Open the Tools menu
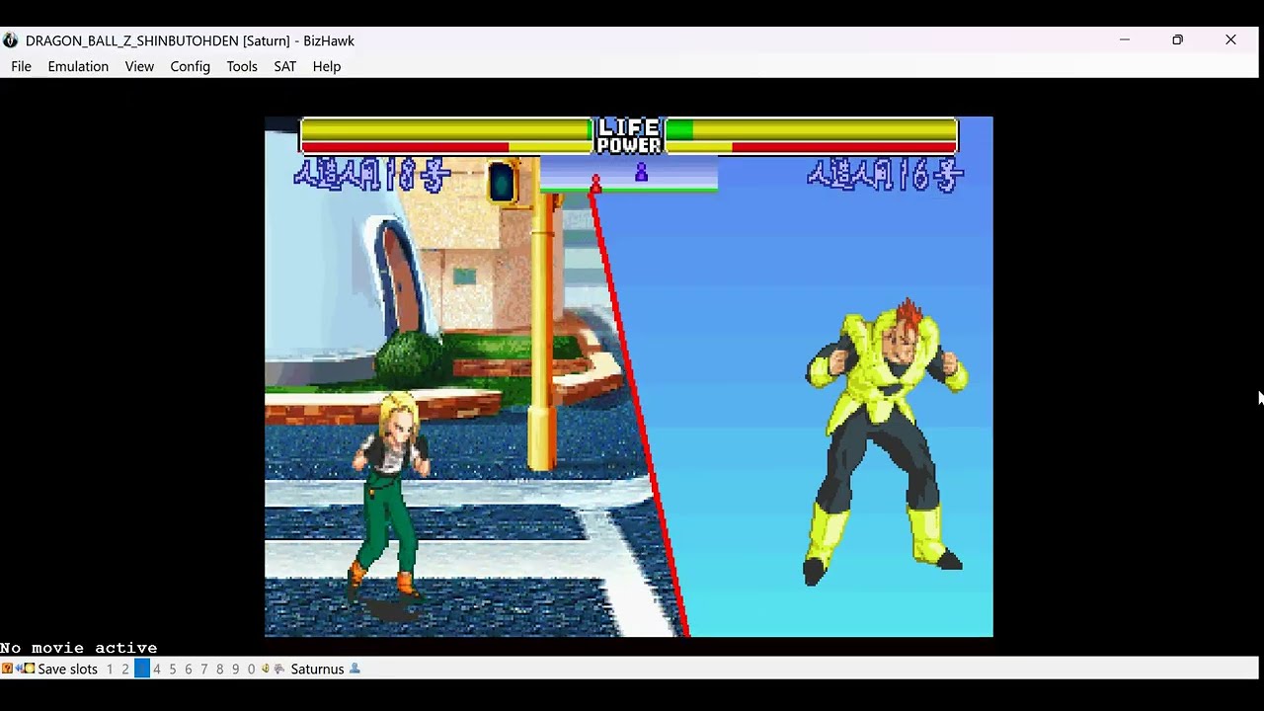Image resolution: width=1264 pixels, height=711 pixels. pyautogui.click(x=242, y=66)
